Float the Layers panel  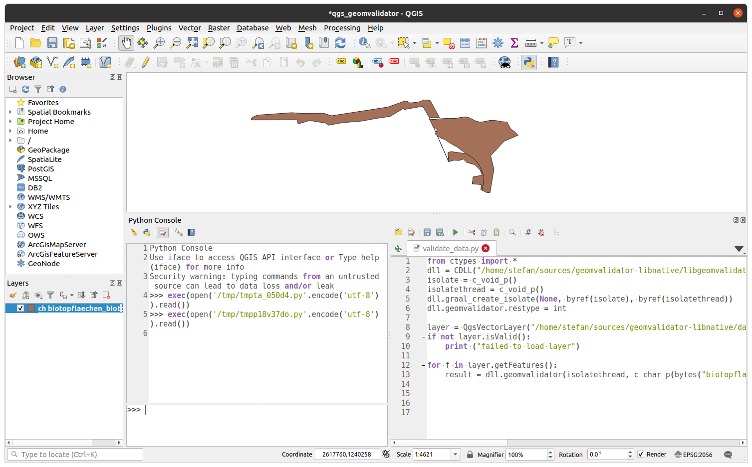coord(113,283)
